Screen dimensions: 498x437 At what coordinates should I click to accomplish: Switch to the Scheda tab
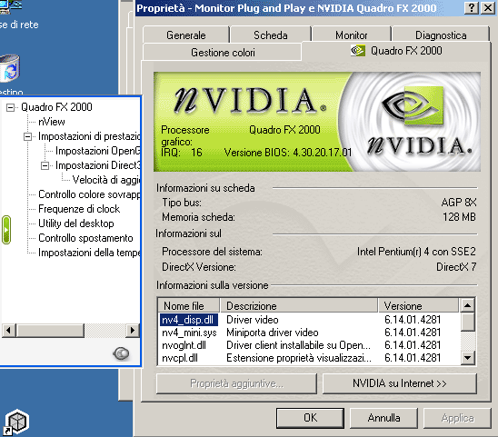pyautogui.click(x=270, y=35)
